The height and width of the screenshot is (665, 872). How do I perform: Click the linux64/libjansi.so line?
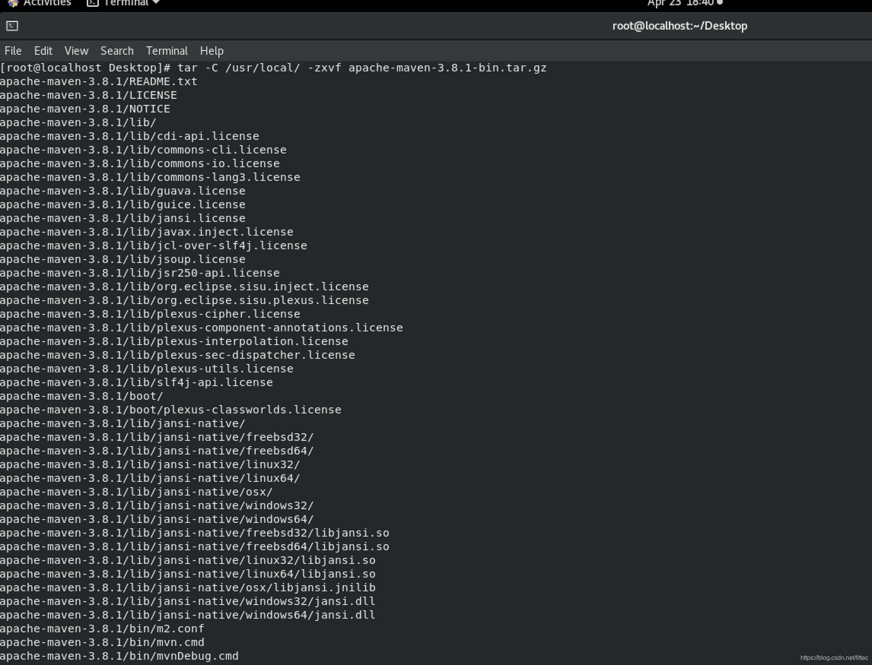188,574
